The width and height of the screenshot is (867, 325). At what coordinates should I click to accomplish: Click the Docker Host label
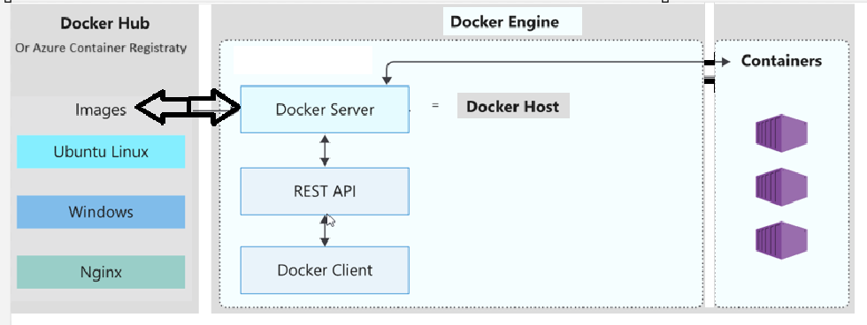[513, 106]
